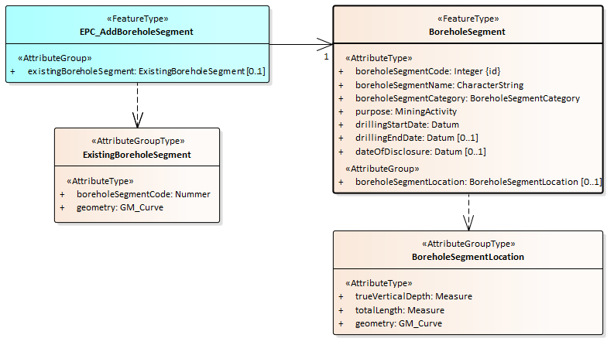Select the BoreholeSegment feature type header
This screenshot has width=614, height=345.
click(467, 32)
